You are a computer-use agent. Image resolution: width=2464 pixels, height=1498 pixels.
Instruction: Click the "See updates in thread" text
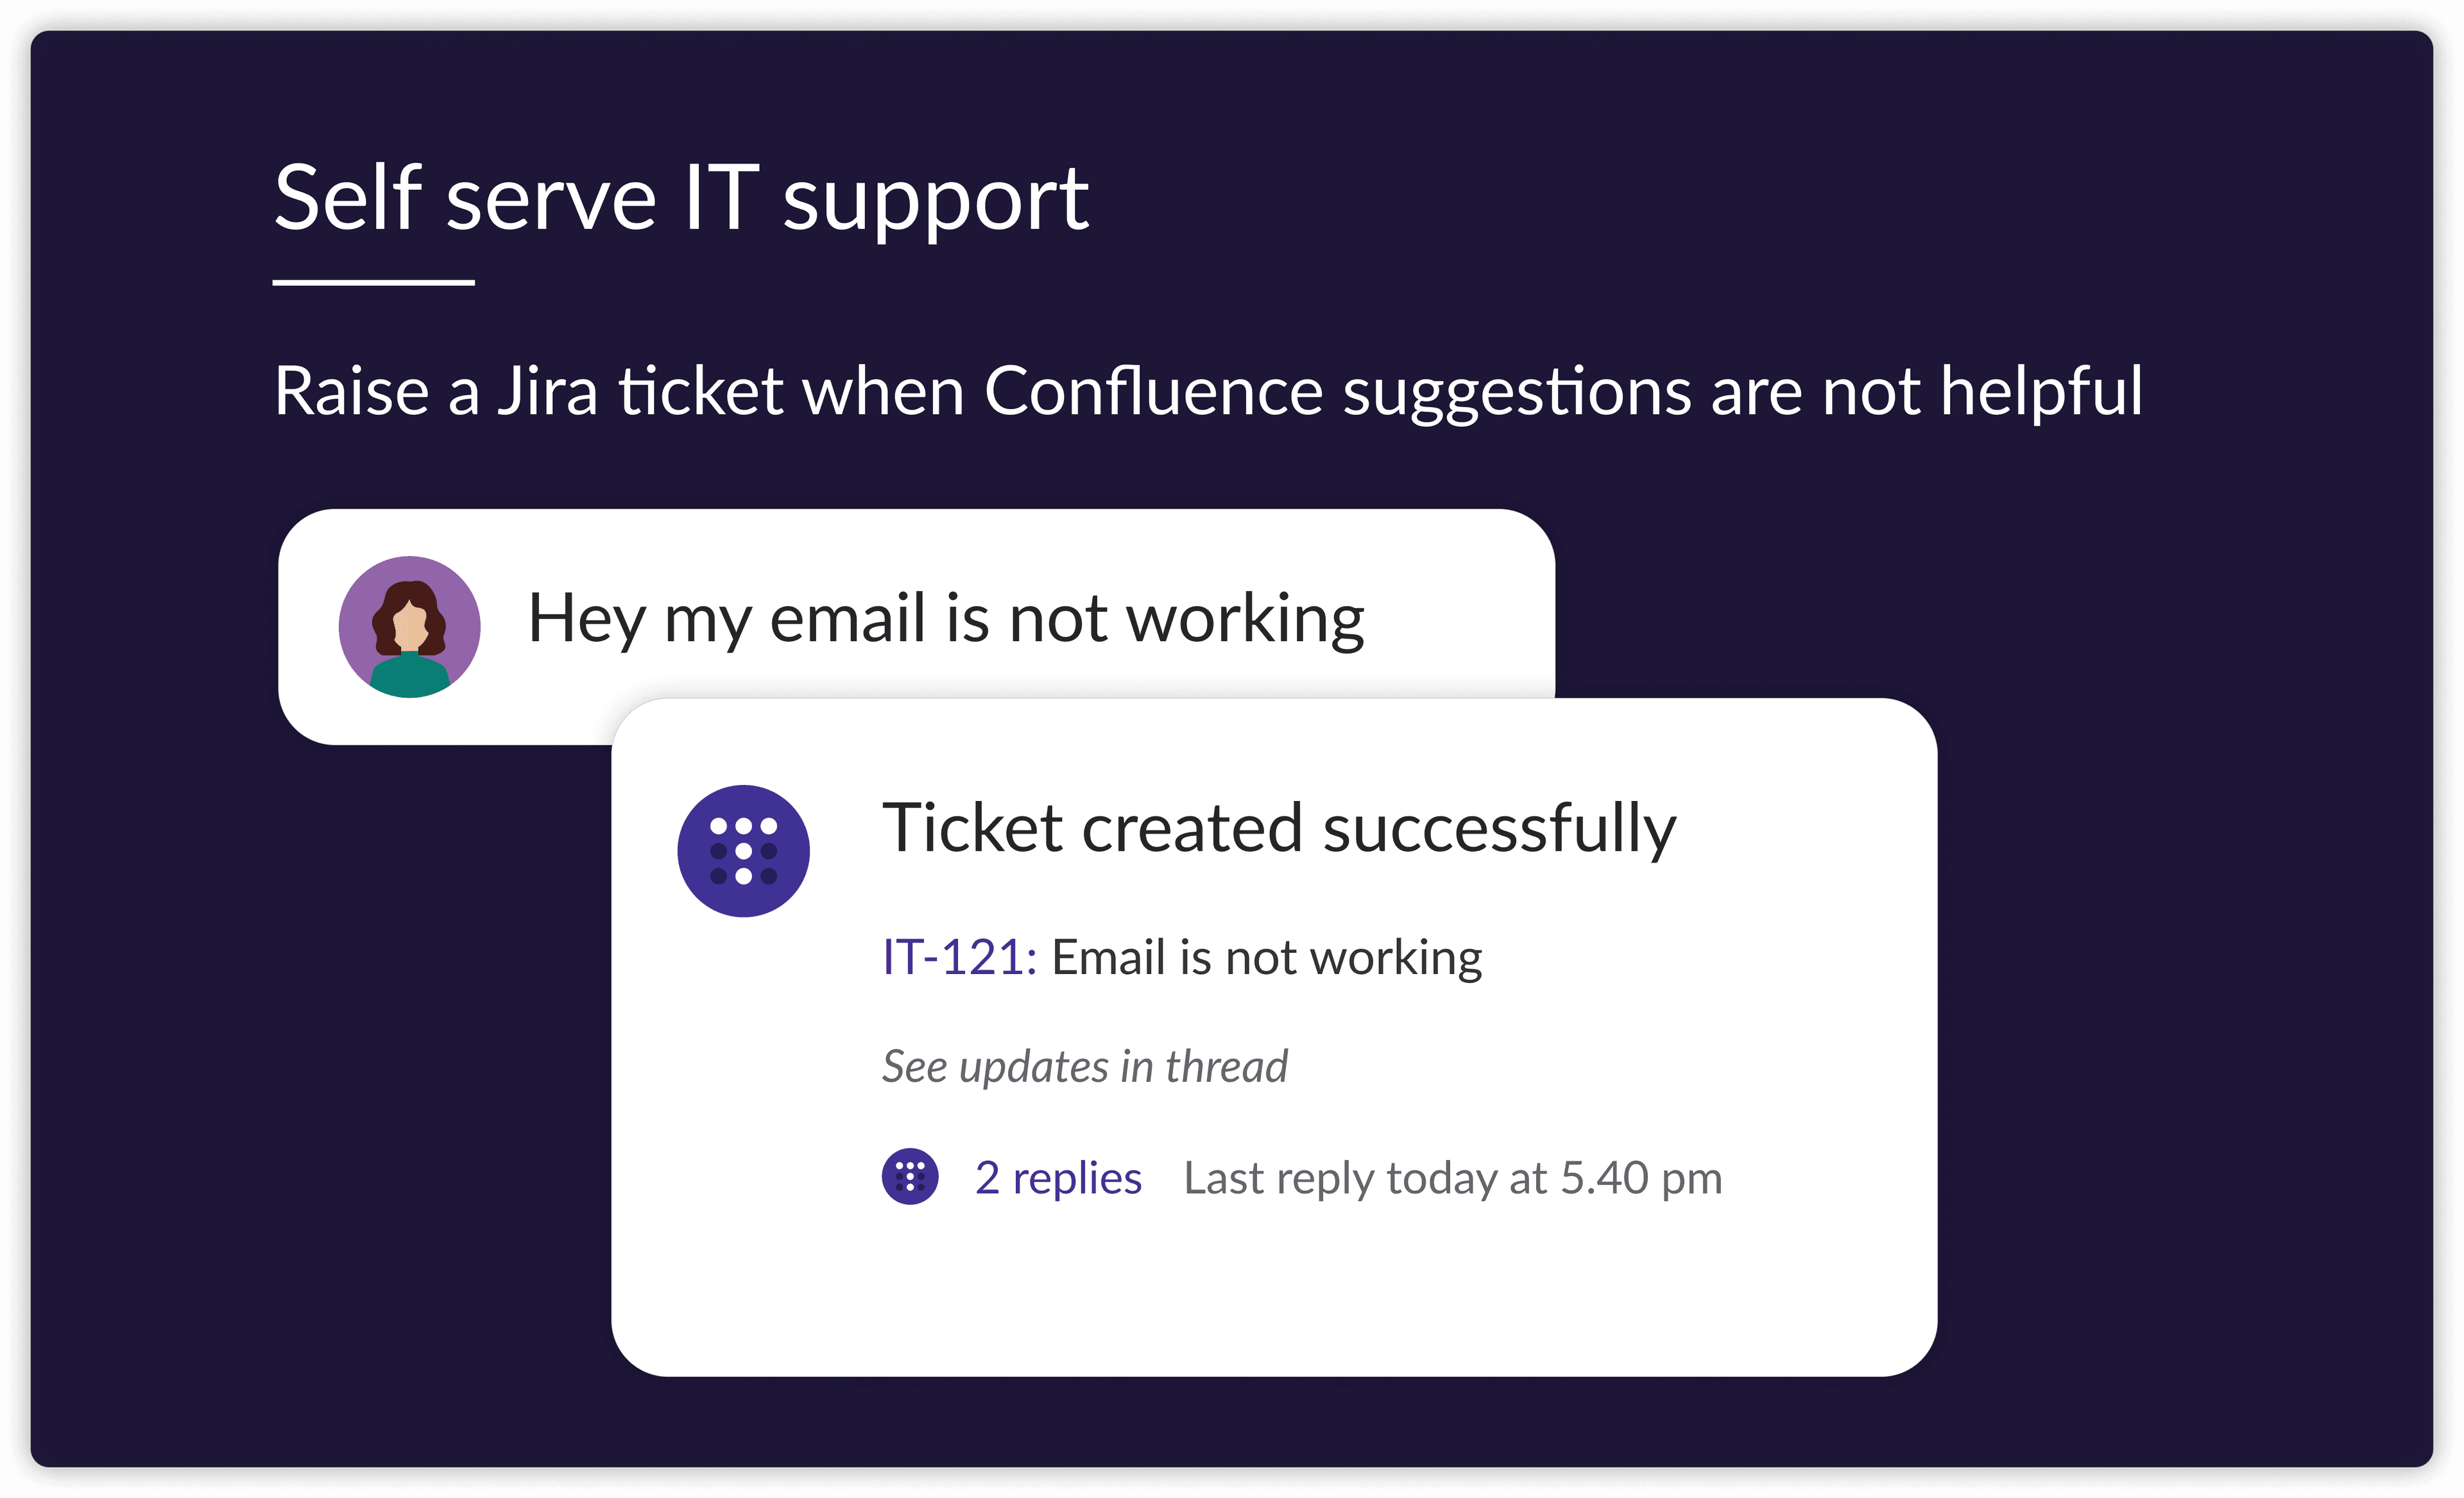[1084, 1066]
